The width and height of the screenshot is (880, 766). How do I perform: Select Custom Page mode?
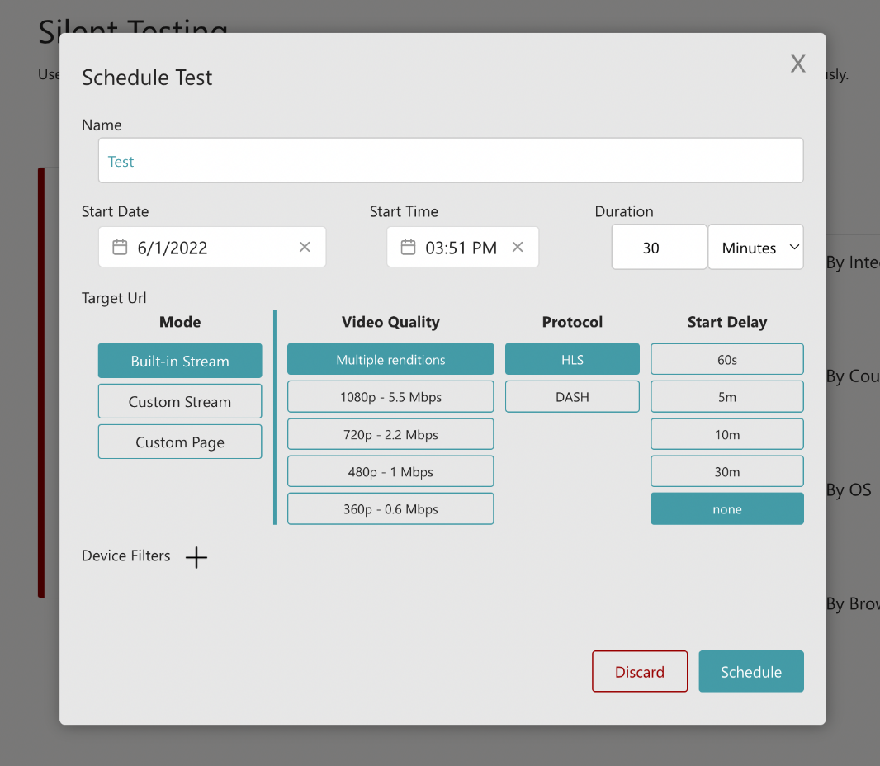pyautogui.click(x=179, y=442)
